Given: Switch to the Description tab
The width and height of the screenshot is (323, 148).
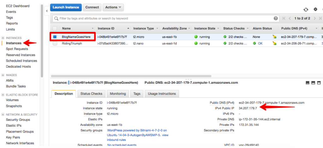Looking at the screenshot, I should [x=64, y=94].
